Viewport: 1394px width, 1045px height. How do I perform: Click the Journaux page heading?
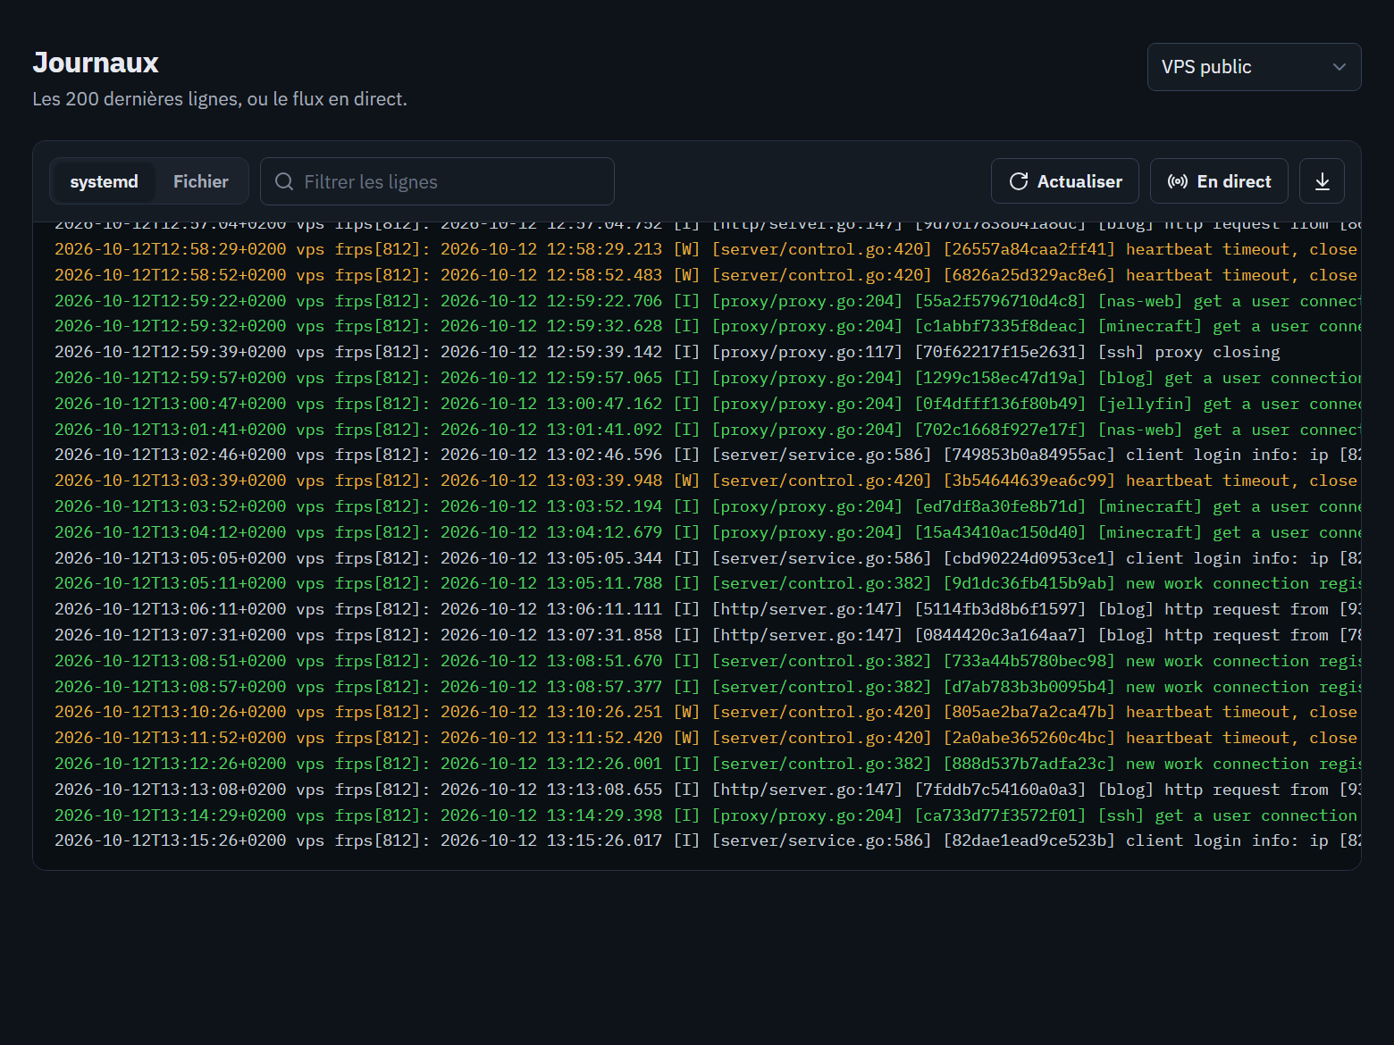[x=96, y=63]
